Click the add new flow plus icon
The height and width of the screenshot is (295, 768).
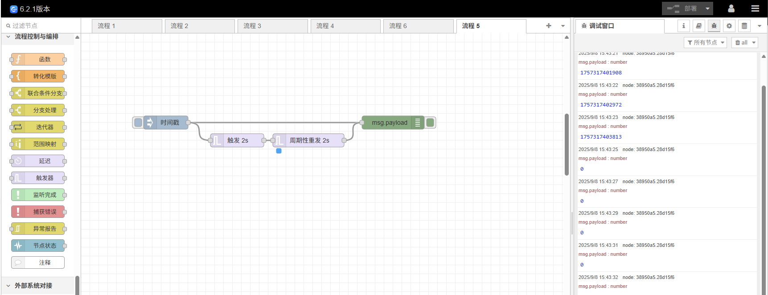548,26
